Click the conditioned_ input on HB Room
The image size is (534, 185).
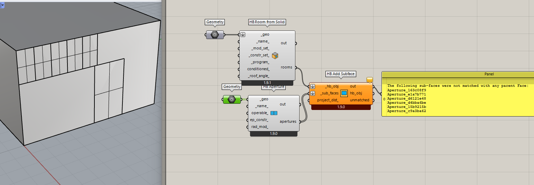258,69
